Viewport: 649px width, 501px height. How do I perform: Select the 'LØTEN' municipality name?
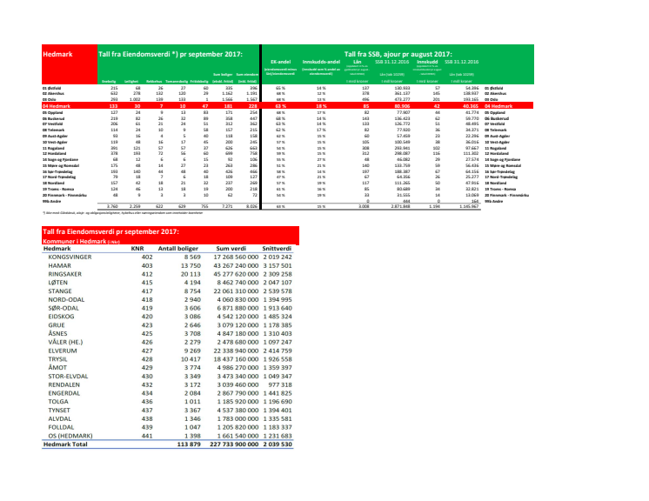(x=58, y=283)
